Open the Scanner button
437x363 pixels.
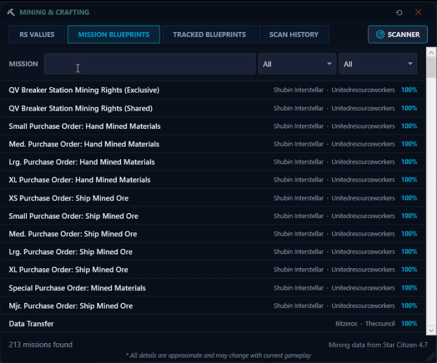coord(398,35)
